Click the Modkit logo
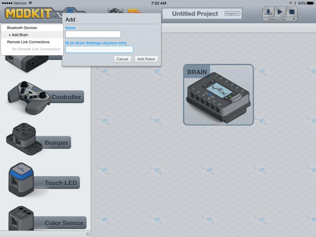Viewport: 316px width, 237px height. tap(28, 14)
